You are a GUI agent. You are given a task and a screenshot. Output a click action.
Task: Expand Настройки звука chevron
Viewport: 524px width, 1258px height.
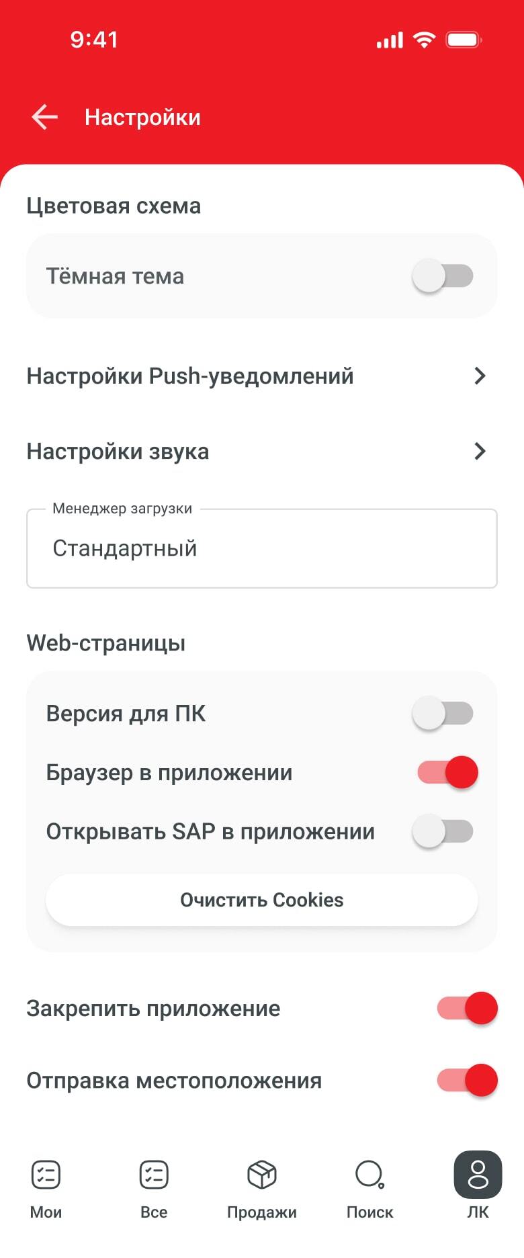480,451
